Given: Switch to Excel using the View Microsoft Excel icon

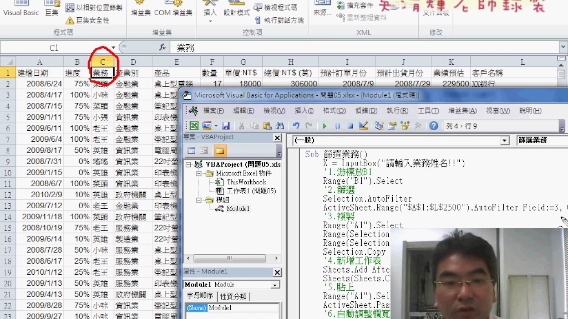Looking at the screenshot, I should [194, 126].
